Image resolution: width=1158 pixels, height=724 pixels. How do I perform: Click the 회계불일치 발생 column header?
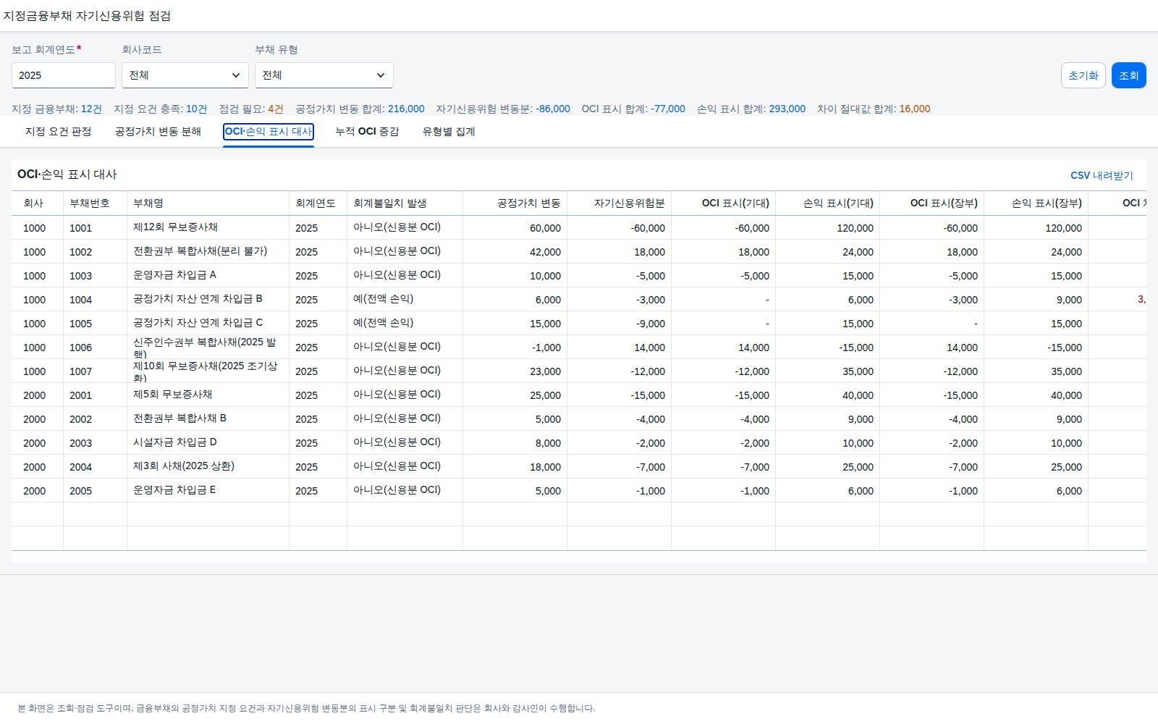405,203
